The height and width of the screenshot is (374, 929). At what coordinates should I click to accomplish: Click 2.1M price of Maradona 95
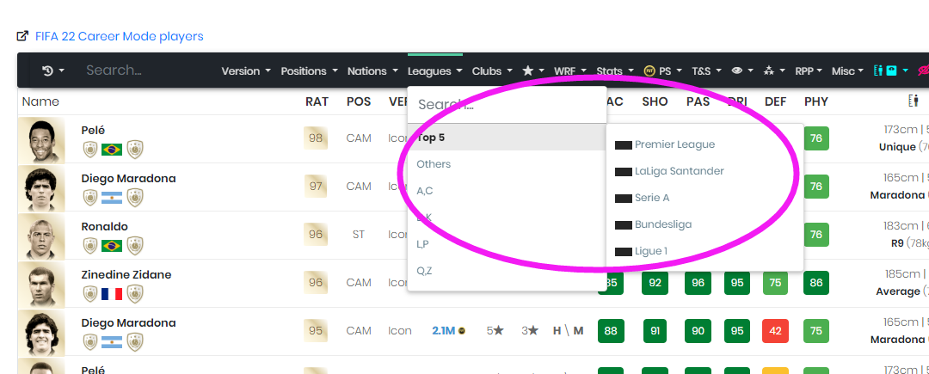(x=448, y=330)
